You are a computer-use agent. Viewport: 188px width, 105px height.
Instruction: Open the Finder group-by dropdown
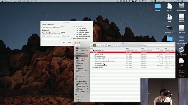coord(104,45)
